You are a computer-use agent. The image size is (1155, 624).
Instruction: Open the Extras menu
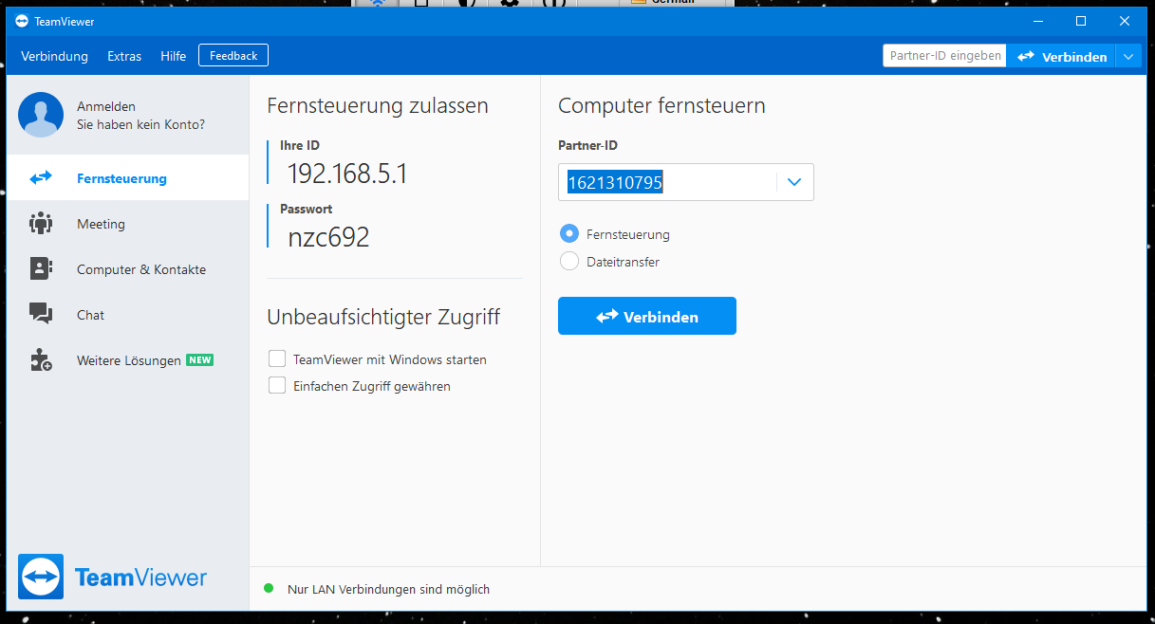pos(124,56)
